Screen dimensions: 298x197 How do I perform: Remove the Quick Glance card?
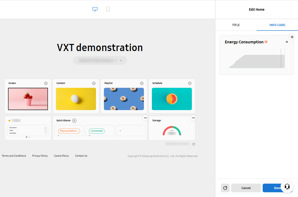[x=146, y=118]
